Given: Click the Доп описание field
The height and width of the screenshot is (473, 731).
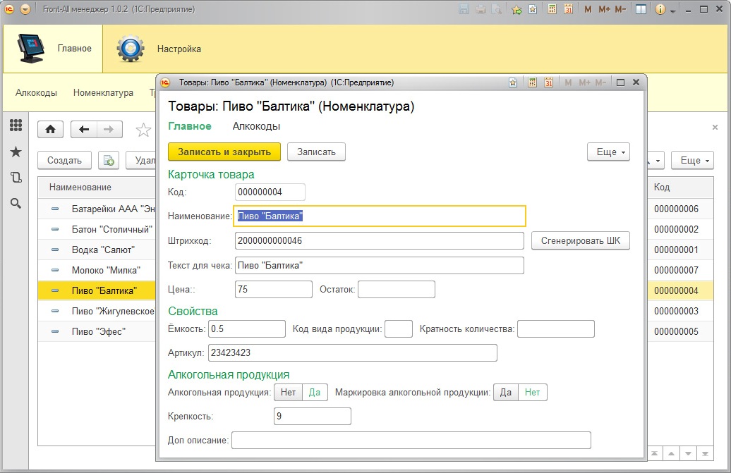Looking at the screenshot, I should [x=411, y=440].
